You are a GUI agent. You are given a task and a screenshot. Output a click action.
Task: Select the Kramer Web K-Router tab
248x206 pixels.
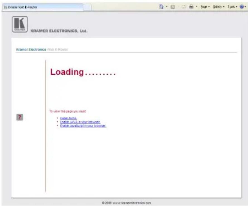point(42,7)
